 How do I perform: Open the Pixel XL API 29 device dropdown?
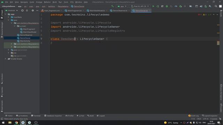[140, 6]
